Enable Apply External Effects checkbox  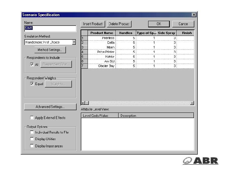coord(32,118)
